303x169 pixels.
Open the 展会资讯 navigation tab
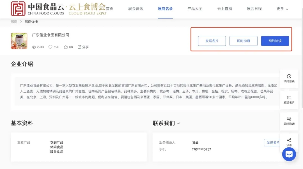pos(136,9)
